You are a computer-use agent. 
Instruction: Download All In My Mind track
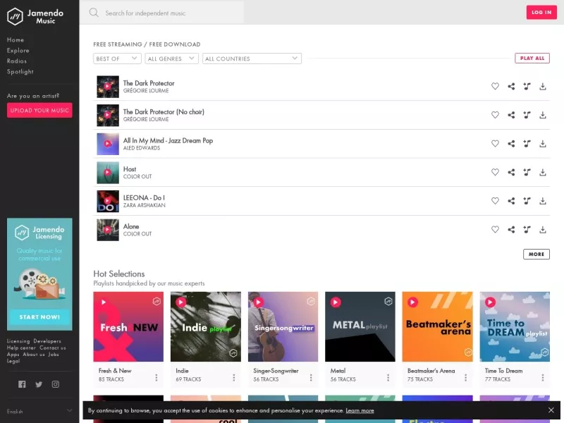[543, 144]
